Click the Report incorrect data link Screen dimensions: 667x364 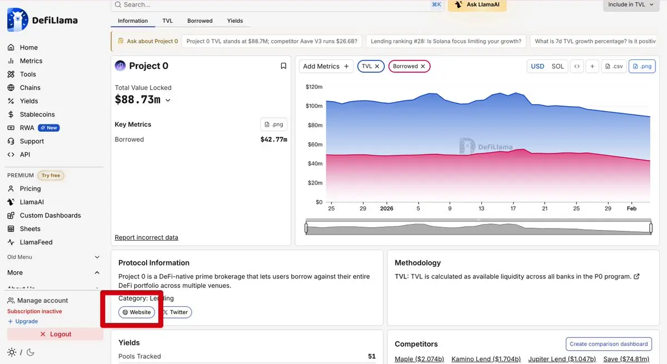146,237
